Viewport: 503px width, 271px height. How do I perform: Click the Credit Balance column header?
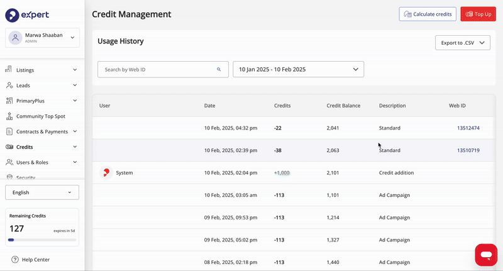(x=343, y=106)
